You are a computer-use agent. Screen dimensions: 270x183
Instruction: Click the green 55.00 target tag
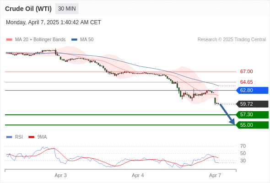coord(252,125)
